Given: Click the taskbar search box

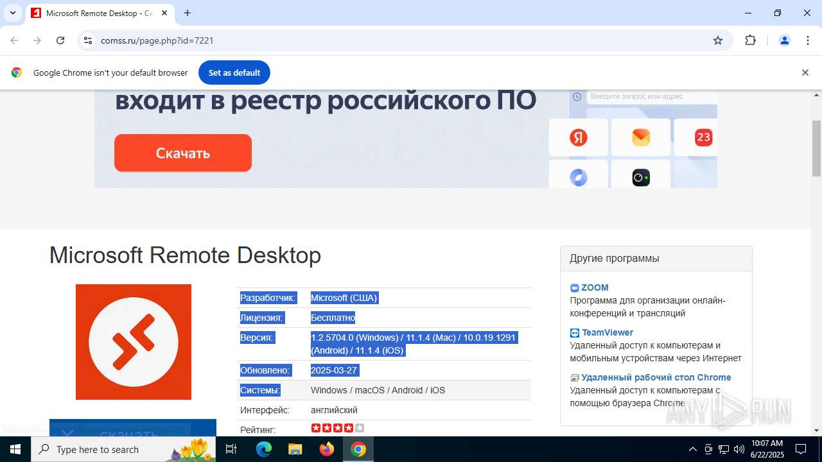Looking at the screenshot, I should [x=124, y=449].
